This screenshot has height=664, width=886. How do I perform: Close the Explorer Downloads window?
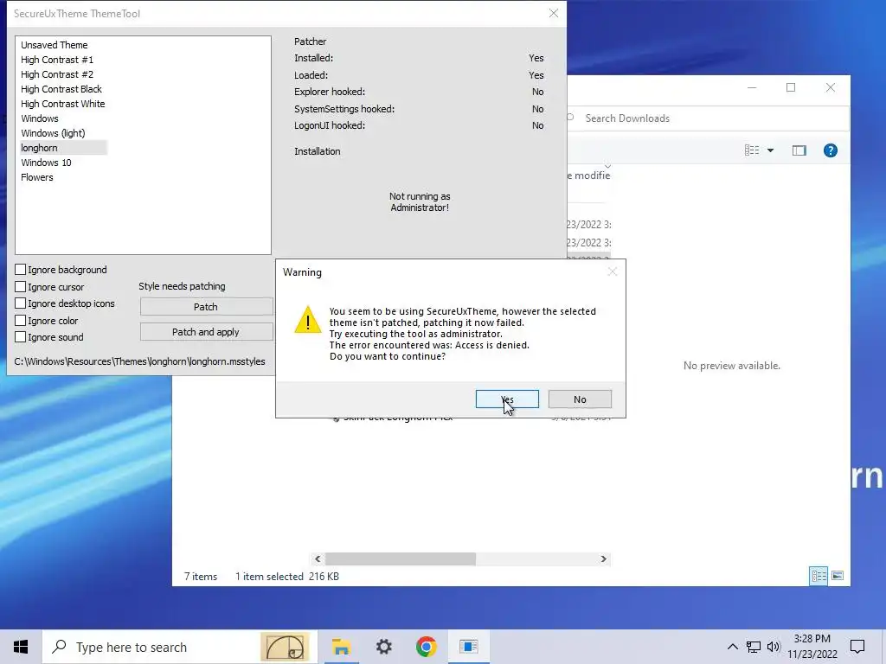tap(830, 87)
